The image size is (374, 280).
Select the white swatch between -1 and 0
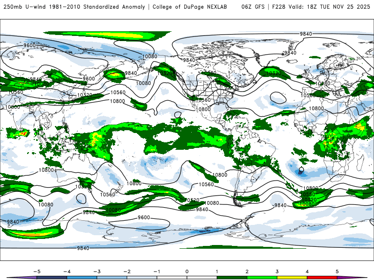point(172,278)
